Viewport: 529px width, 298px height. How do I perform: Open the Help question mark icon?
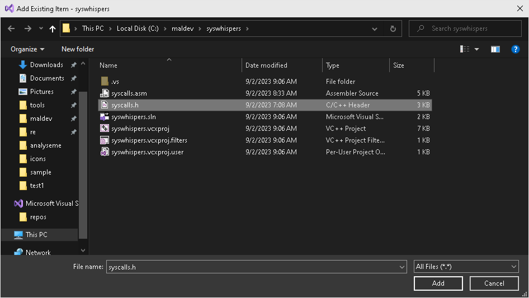pyautogui.click(x=515, y=49)
